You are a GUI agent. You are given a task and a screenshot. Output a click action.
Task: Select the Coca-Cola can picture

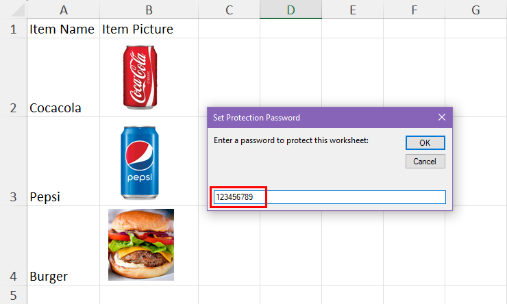click(x=140, y=77)
